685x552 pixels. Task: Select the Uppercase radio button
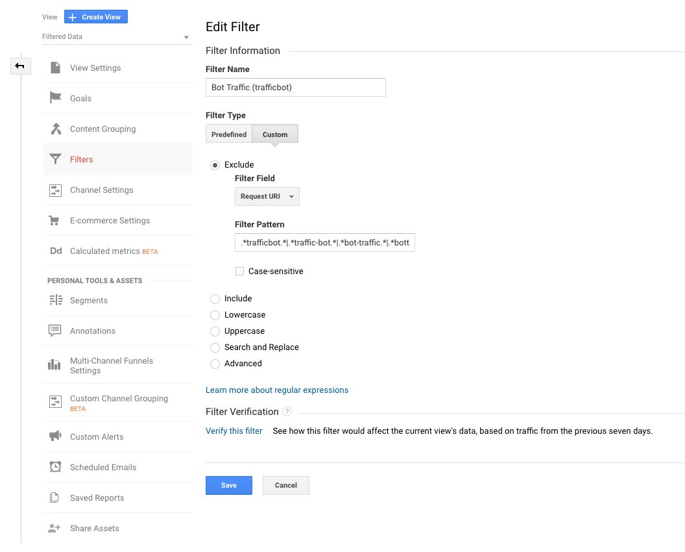(x=215, y=331)
